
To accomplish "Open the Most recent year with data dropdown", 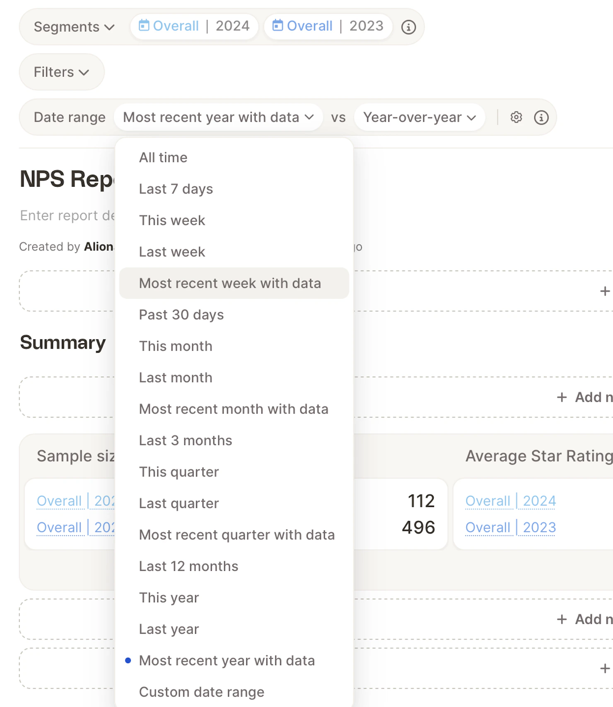I will pyautogui.click(x=218, y=118).
